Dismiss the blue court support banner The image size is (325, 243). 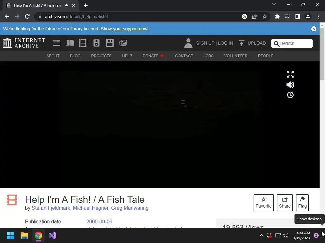314,29
